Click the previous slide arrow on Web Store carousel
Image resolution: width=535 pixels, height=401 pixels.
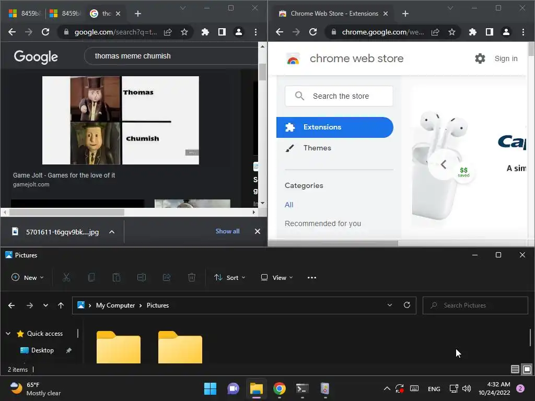coord(443,164)
